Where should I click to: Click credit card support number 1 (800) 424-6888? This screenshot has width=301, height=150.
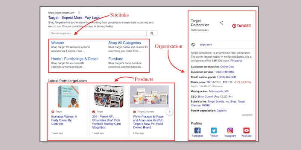point(227,77)
